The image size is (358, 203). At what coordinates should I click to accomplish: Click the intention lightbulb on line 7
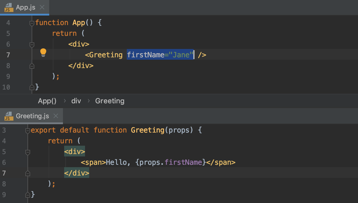43,52
